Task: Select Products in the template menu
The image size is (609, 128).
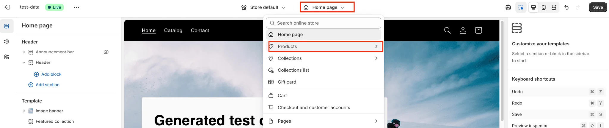Action: tap(325, 47)
